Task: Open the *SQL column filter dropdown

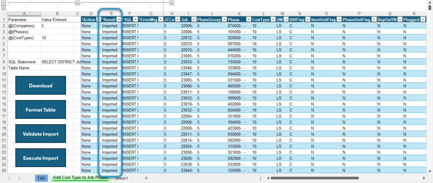Action: [x=135, y=19]
